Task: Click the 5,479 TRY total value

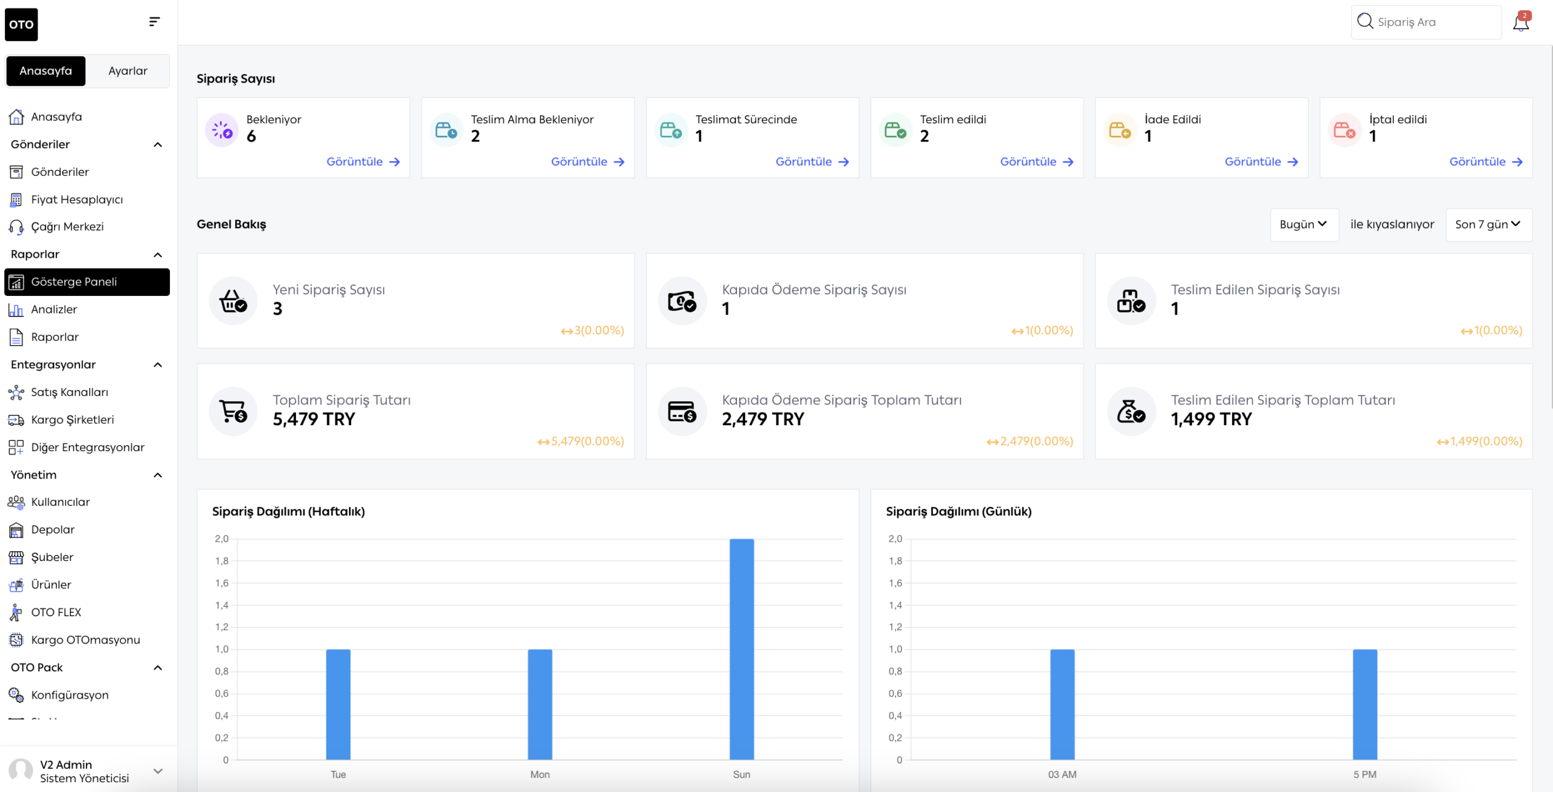Action: 314,420
